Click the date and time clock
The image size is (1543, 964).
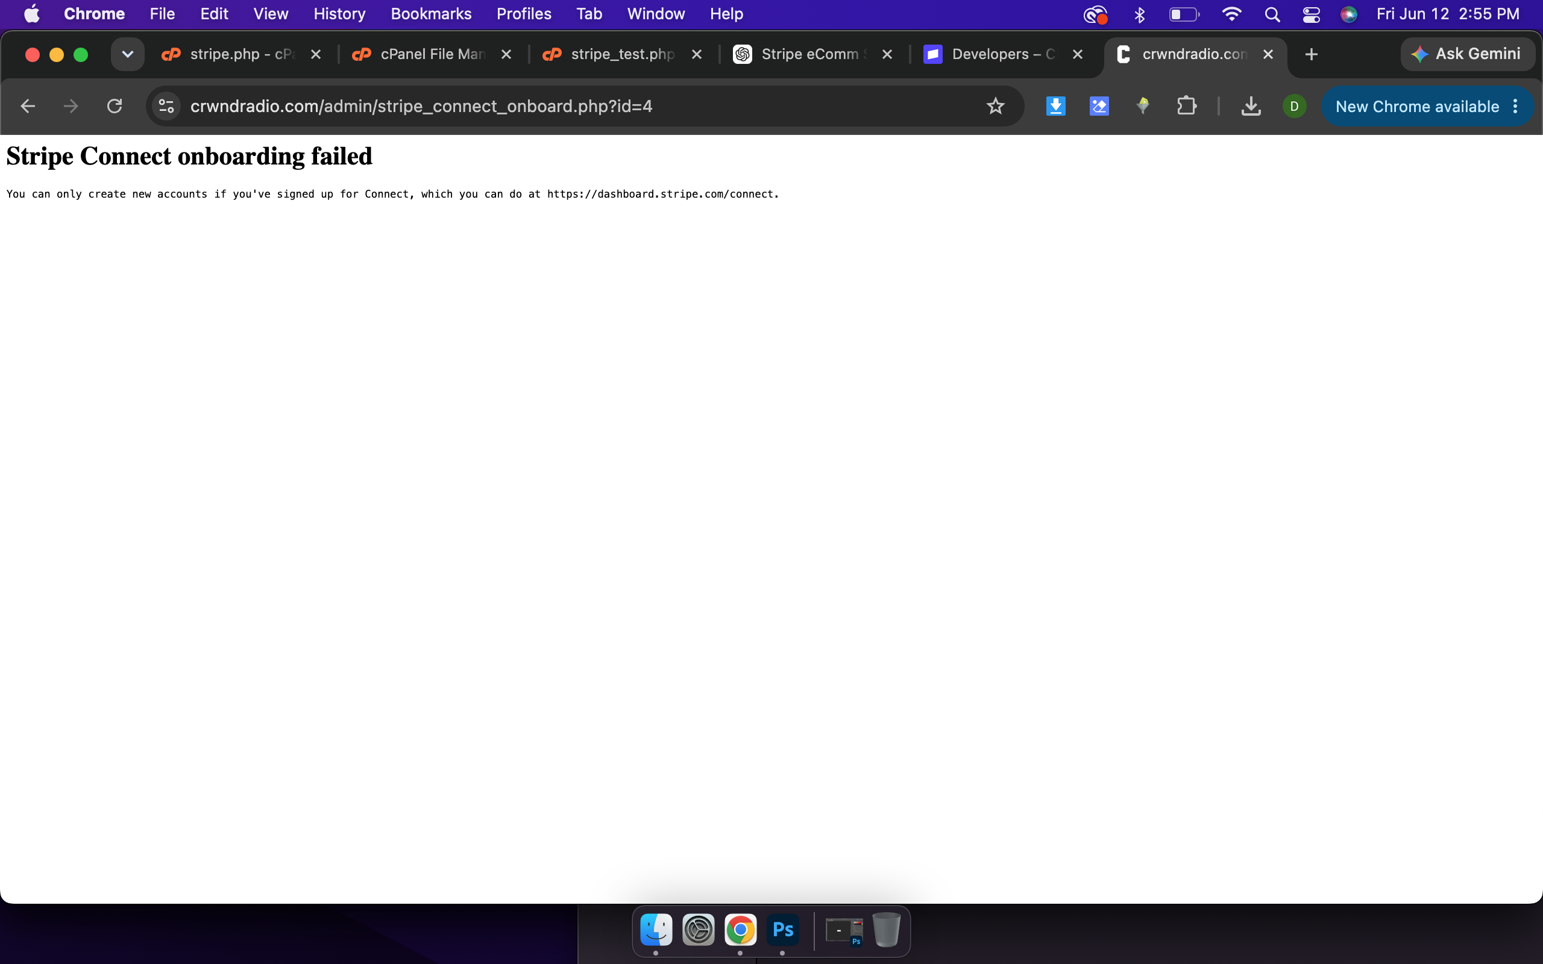point(1447,14)
